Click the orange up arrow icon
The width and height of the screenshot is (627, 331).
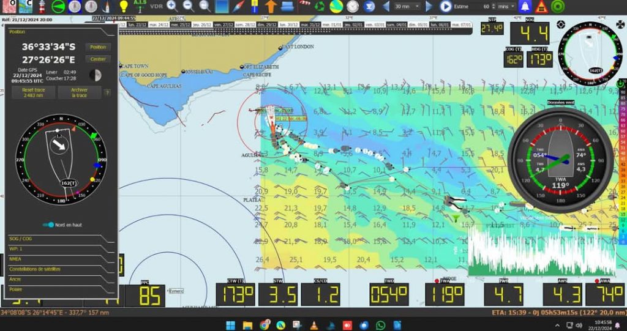271,6
